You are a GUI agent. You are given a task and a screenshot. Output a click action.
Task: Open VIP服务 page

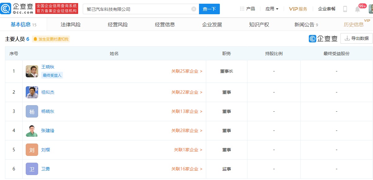click(298, 9)
